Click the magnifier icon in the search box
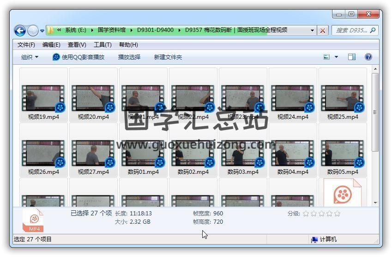This screenshot has width=392, height=257. (x=373, y=31)
